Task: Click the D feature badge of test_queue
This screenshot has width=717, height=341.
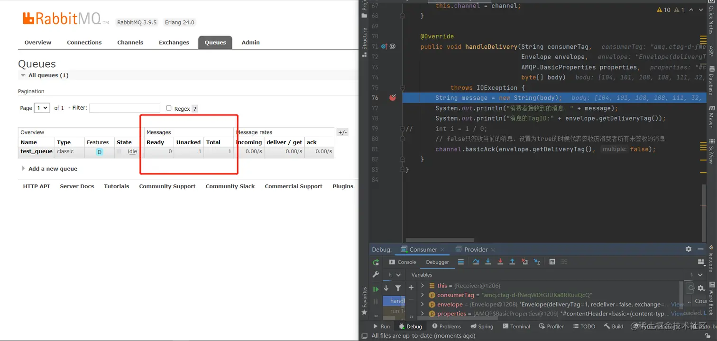Action: tap(99, 152)
